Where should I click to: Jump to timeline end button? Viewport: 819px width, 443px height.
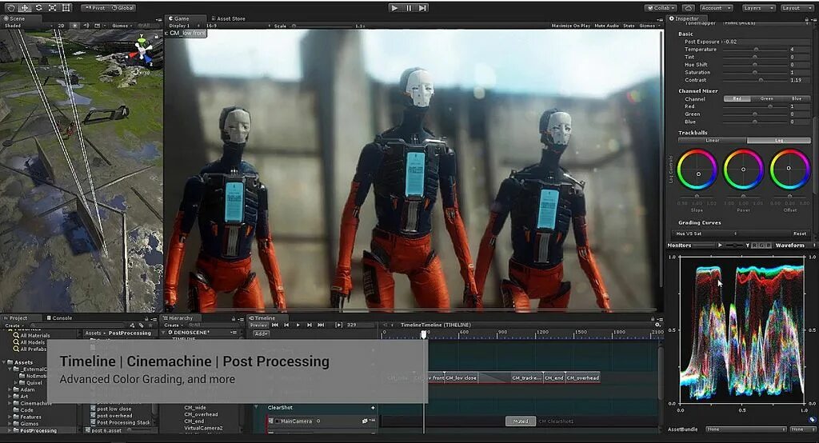[321, 325]
